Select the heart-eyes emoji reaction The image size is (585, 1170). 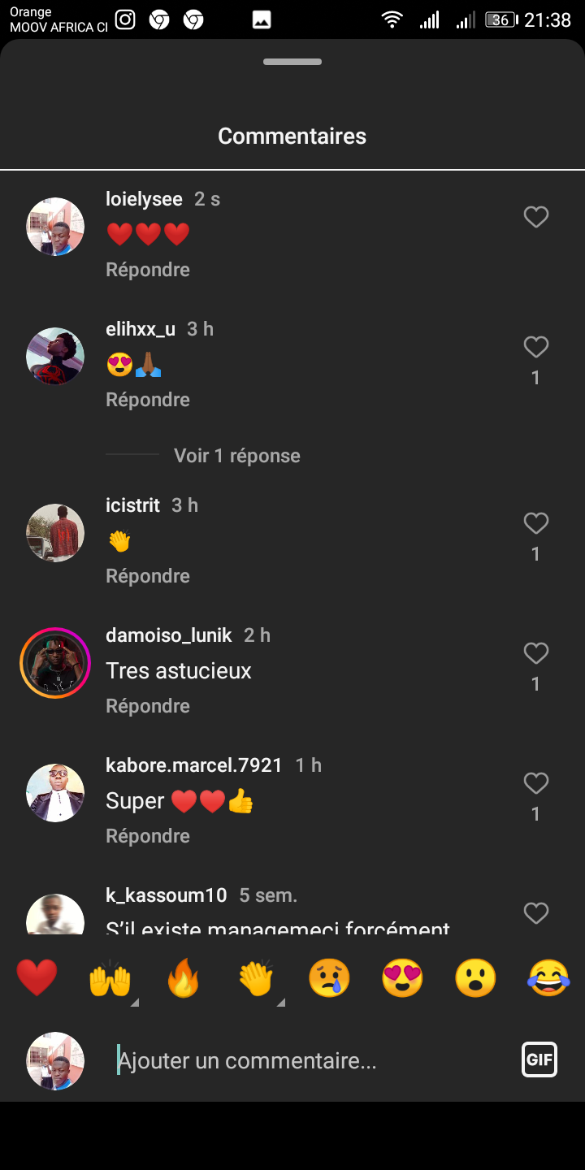pos(402,977)
